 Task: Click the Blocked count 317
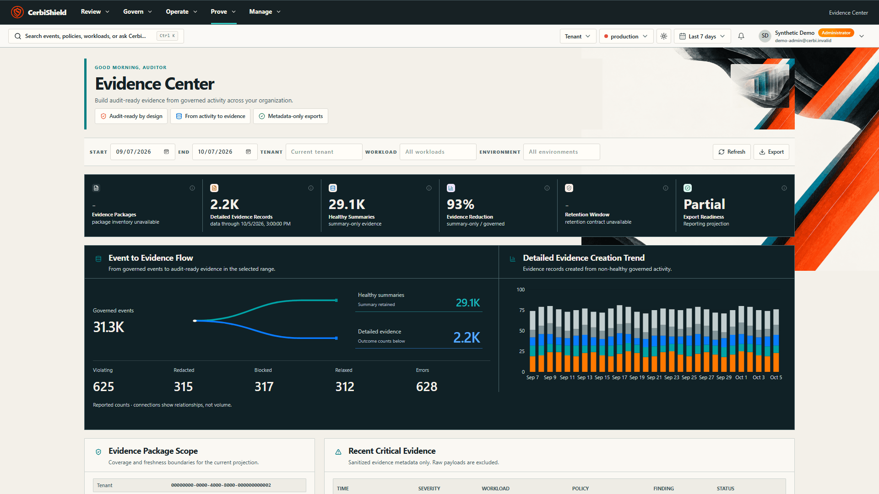coord(264,387)
